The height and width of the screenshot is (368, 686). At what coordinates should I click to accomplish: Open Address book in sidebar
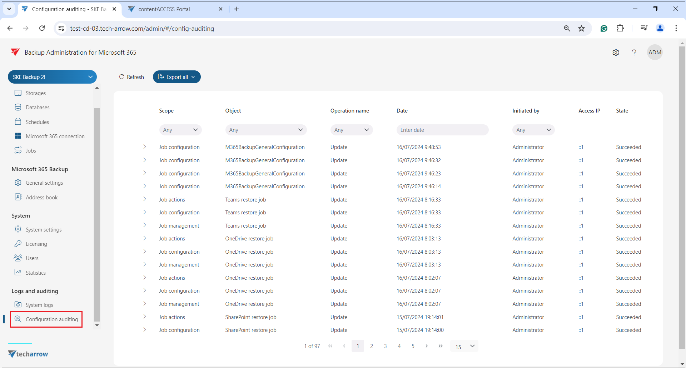click(41, 198)
